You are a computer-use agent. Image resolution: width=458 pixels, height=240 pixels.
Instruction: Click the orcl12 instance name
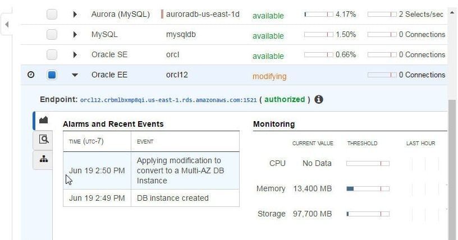pyautogui.click(x=177, y=75)
